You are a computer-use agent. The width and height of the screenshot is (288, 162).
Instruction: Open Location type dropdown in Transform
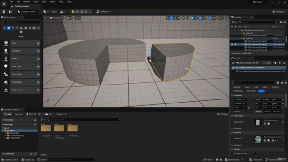coord(240,99)
